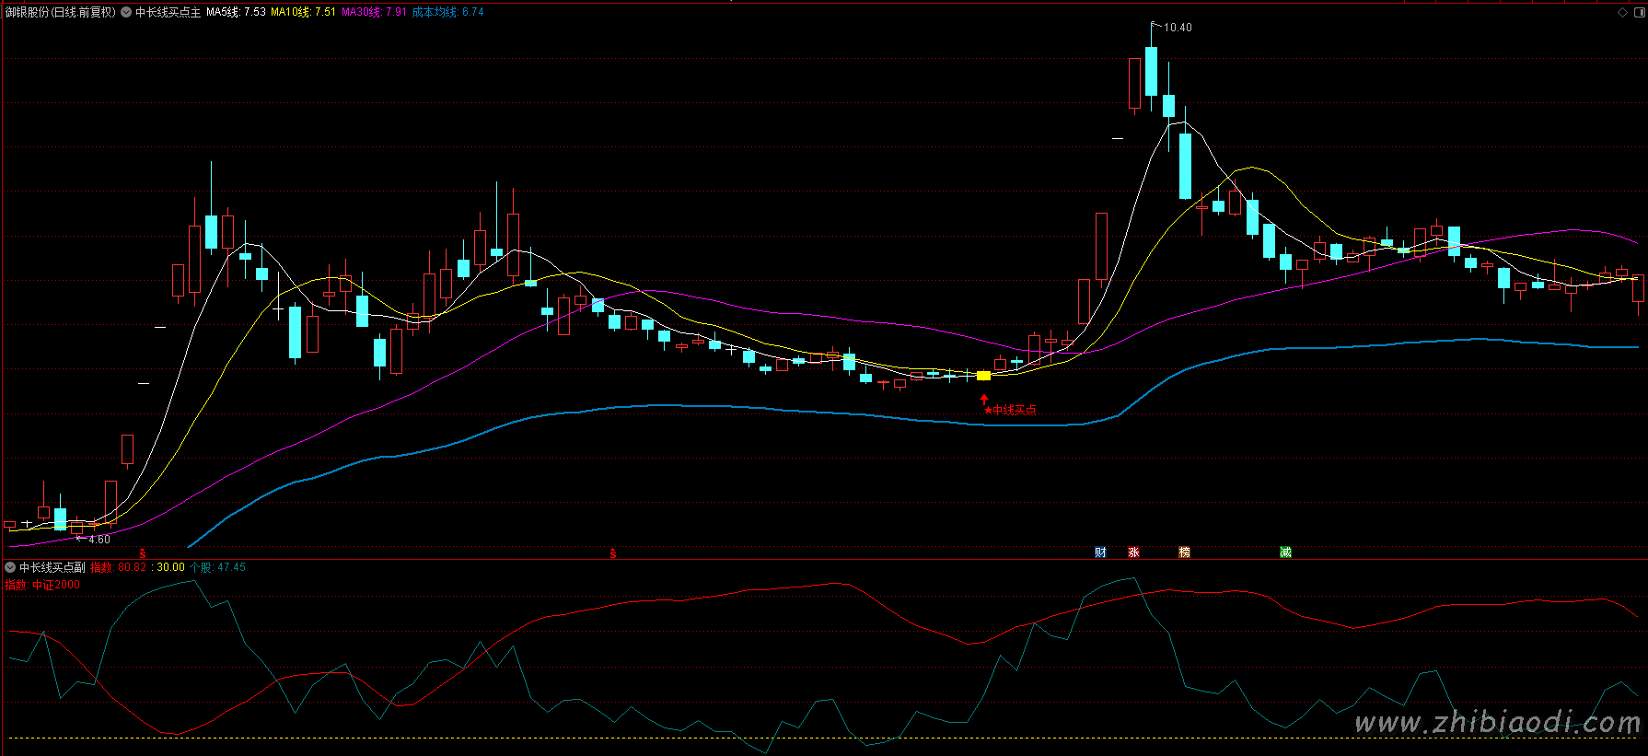The height and width of the screenshot is (756, 1648).
Task: Click the 涨 event marker icon
Action: (x=1133, y=552)
